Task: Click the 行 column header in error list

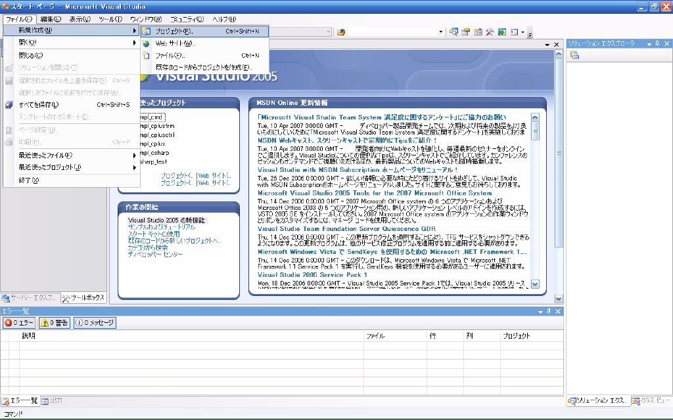Action: tap(445, 336)
